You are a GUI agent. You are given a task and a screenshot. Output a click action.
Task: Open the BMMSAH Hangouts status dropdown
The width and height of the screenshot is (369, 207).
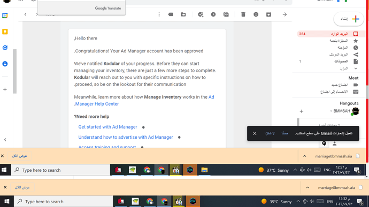[331, 111]
